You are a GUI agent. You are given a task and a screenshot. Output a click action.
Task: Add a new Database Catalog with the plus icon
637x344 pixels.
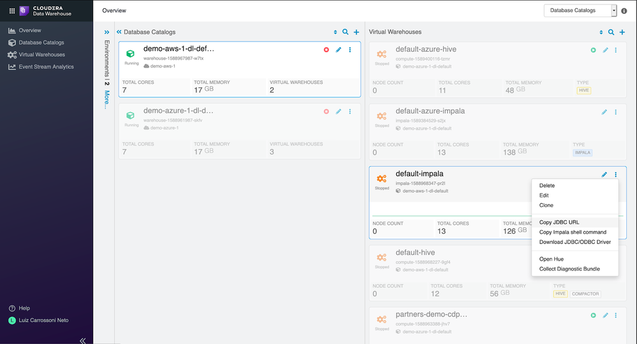(356, 32)
